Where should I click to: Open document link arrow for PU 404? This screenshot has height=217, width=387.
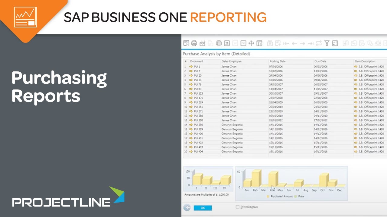pos(191,152)
